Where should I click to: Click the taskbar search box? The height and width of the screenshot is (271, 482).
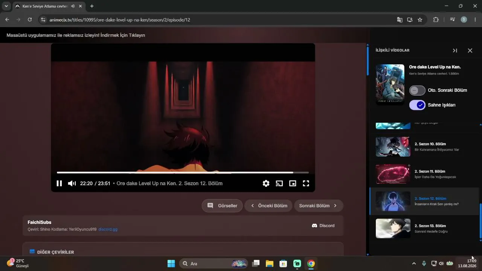click(x=214, y=263)
